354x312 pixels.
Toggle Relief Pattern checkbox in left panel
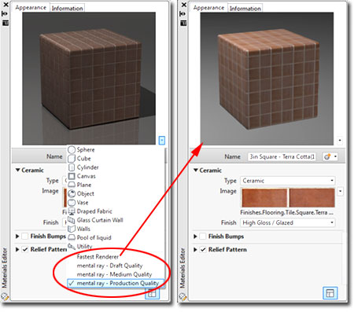coord(25,249)
